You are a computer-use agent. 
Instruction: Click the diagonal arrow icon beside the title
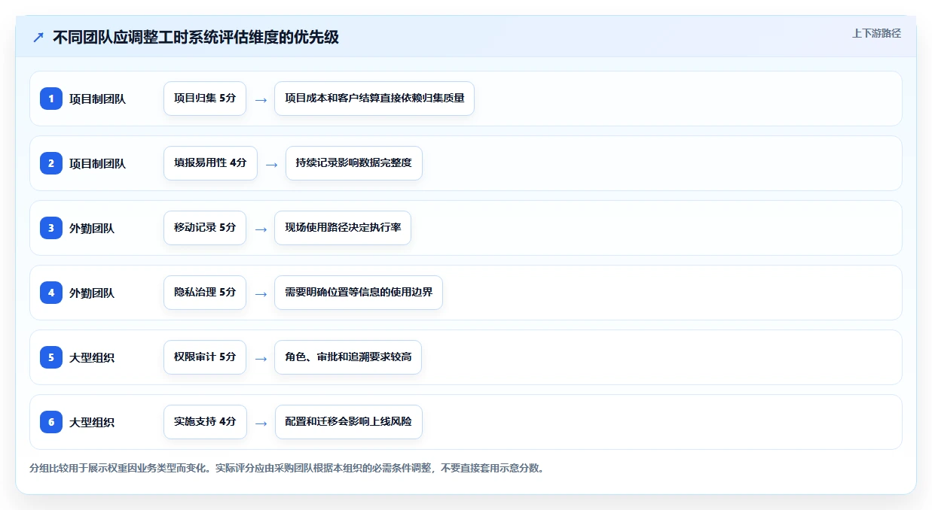point(38,38)
